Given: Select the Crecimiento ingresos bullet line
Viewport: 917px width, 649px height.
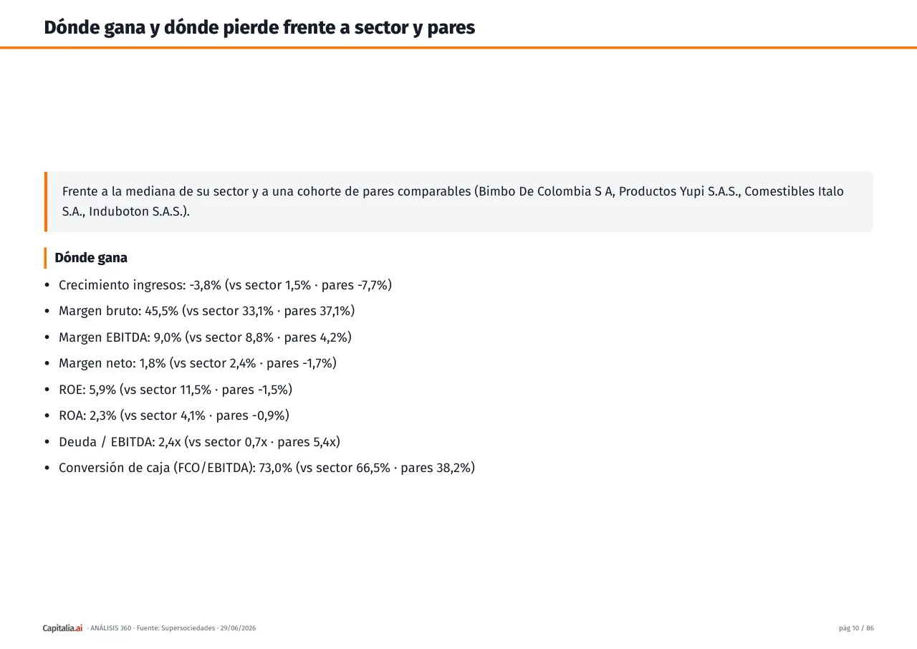Looking at the screenshot, I should click(225, 285).
